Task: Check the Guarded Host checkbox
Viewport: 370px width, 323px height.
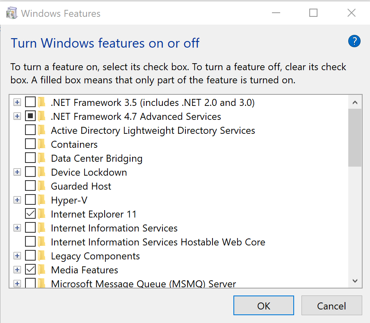Action: 30,186
